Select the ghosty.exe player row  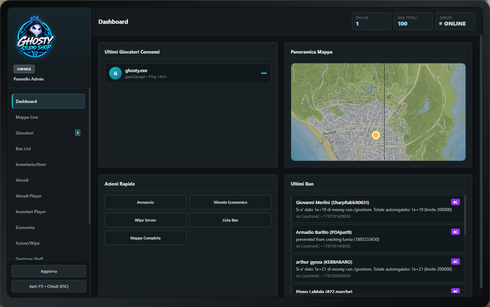click(188, 73)
